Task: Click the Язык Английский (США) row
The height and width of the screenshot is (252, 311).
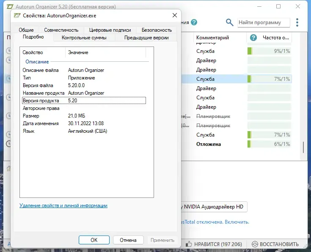Action: pyautogui.click(x=84, y=131)
